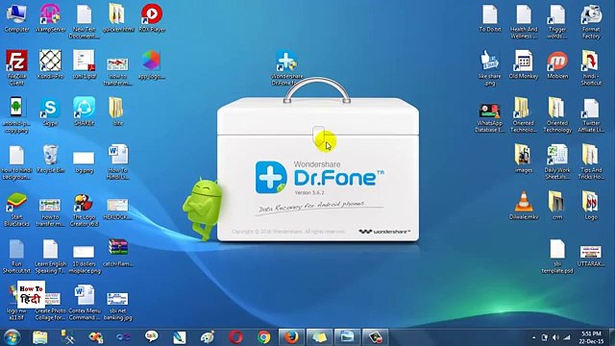Open the images folder

(x=524, y=159)
